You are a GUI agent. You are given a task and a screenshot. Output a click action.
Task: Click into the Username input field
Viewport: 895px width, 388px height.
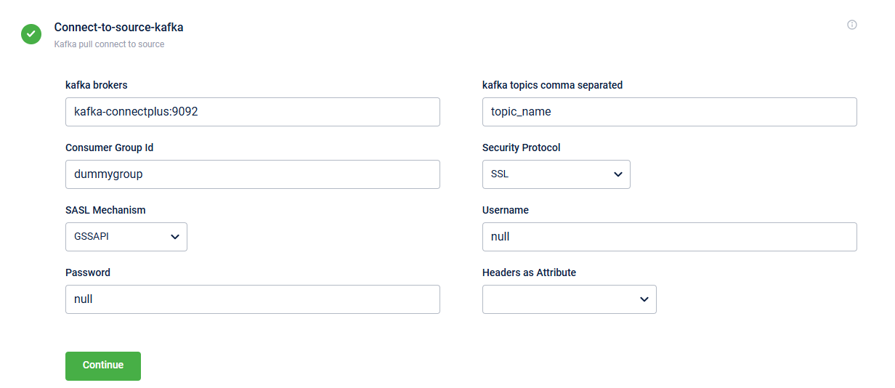(669, 237)
